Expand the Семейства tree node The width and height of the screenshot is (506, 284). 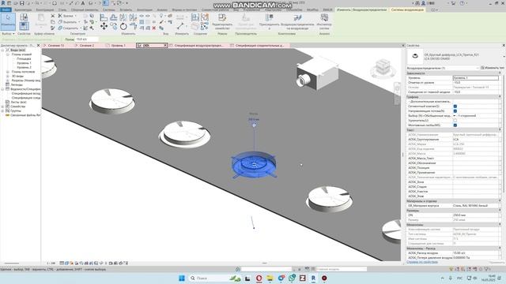[3, 106]
